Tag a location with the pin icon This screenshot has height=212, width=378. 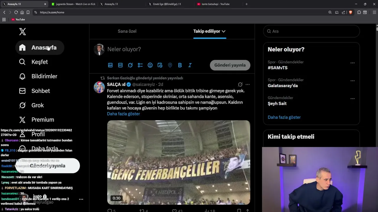pos(170,65)
